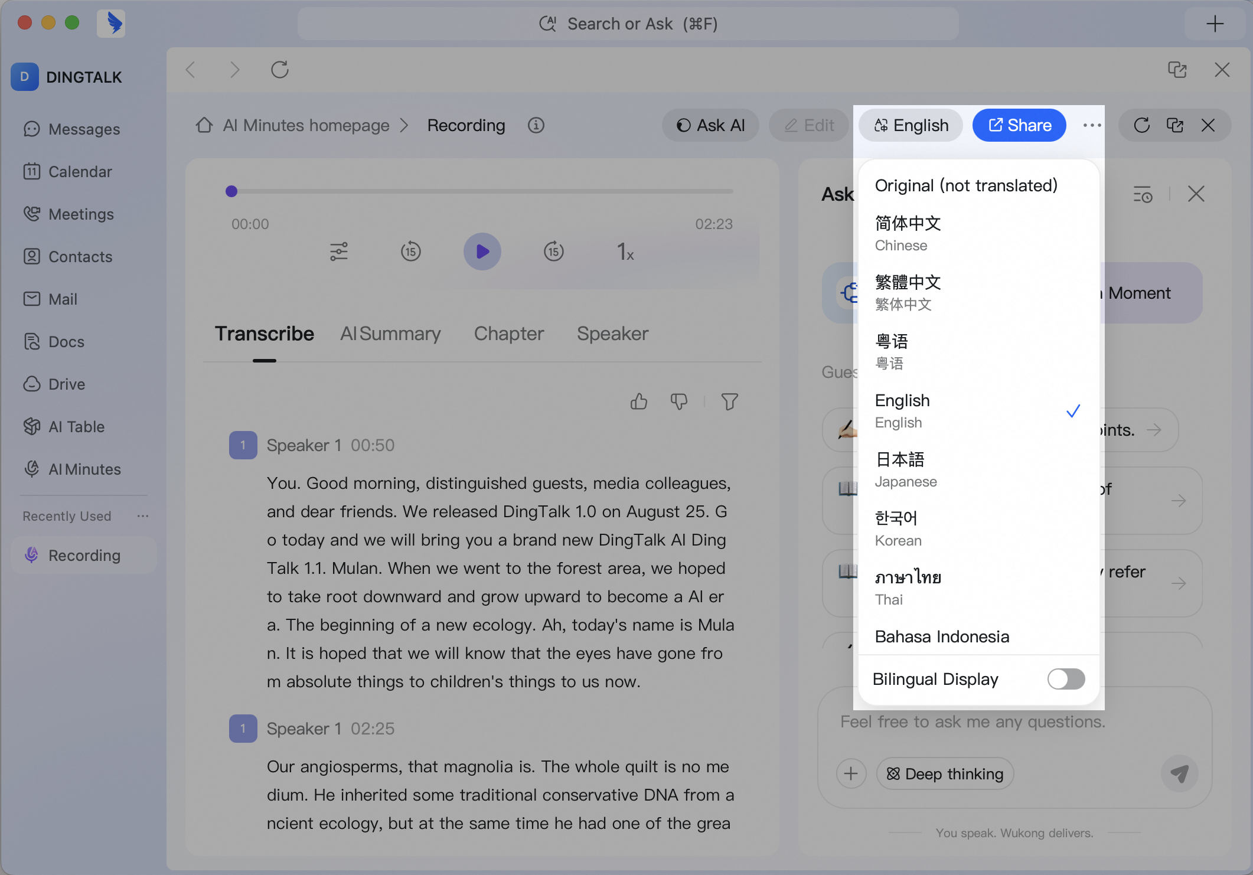Give the transcript a thumbs up

tap(639, 401)
